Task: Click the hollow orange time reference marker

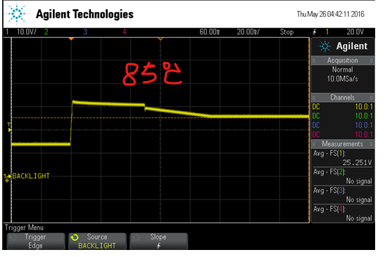Action: click(x=160, y=39)
